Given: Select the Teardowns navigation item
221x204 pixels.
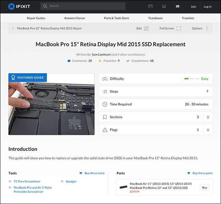Looking at the screenshot, I should coord(155,18).
